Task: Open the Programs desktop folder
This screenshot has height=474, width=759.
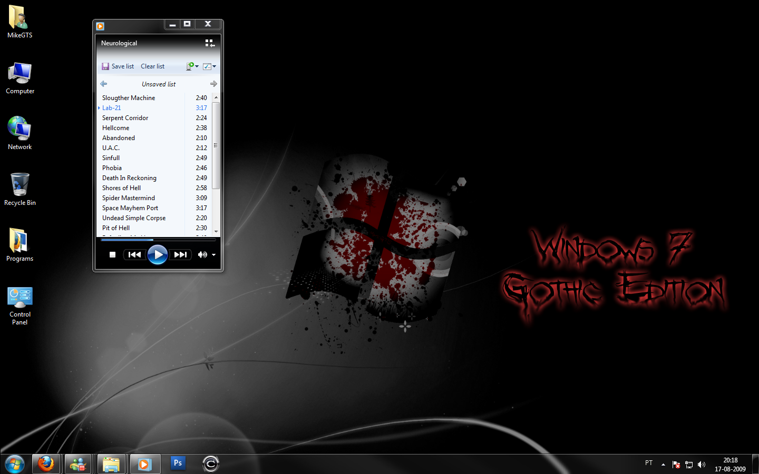Action: [20, 245]
